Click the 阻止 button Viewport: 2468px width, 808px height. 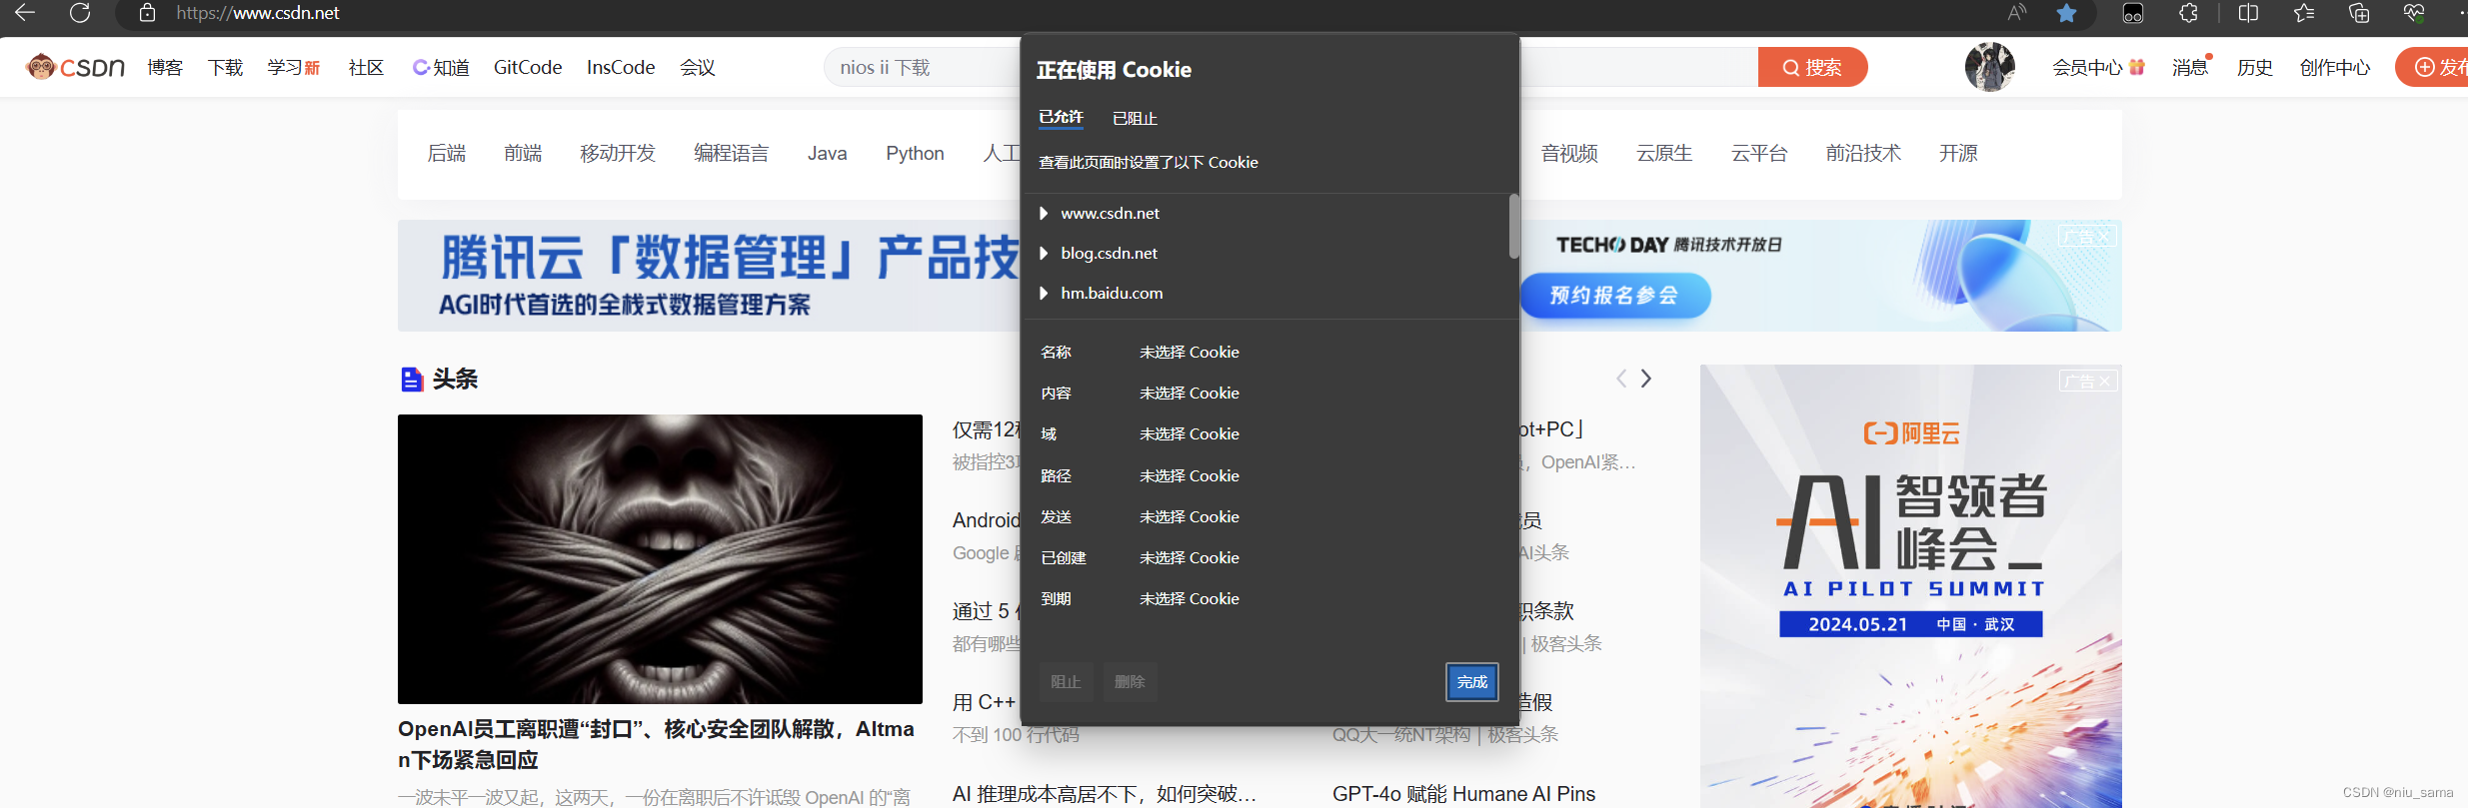coord(1066,681)
